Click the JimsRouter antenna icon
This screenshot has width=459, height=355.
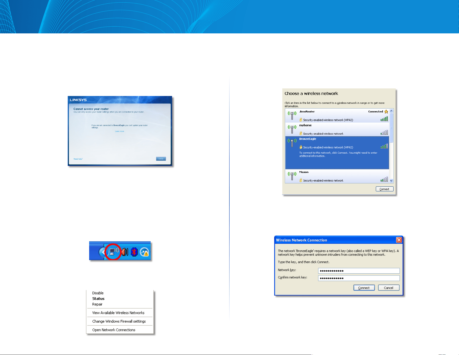(292, 115)
